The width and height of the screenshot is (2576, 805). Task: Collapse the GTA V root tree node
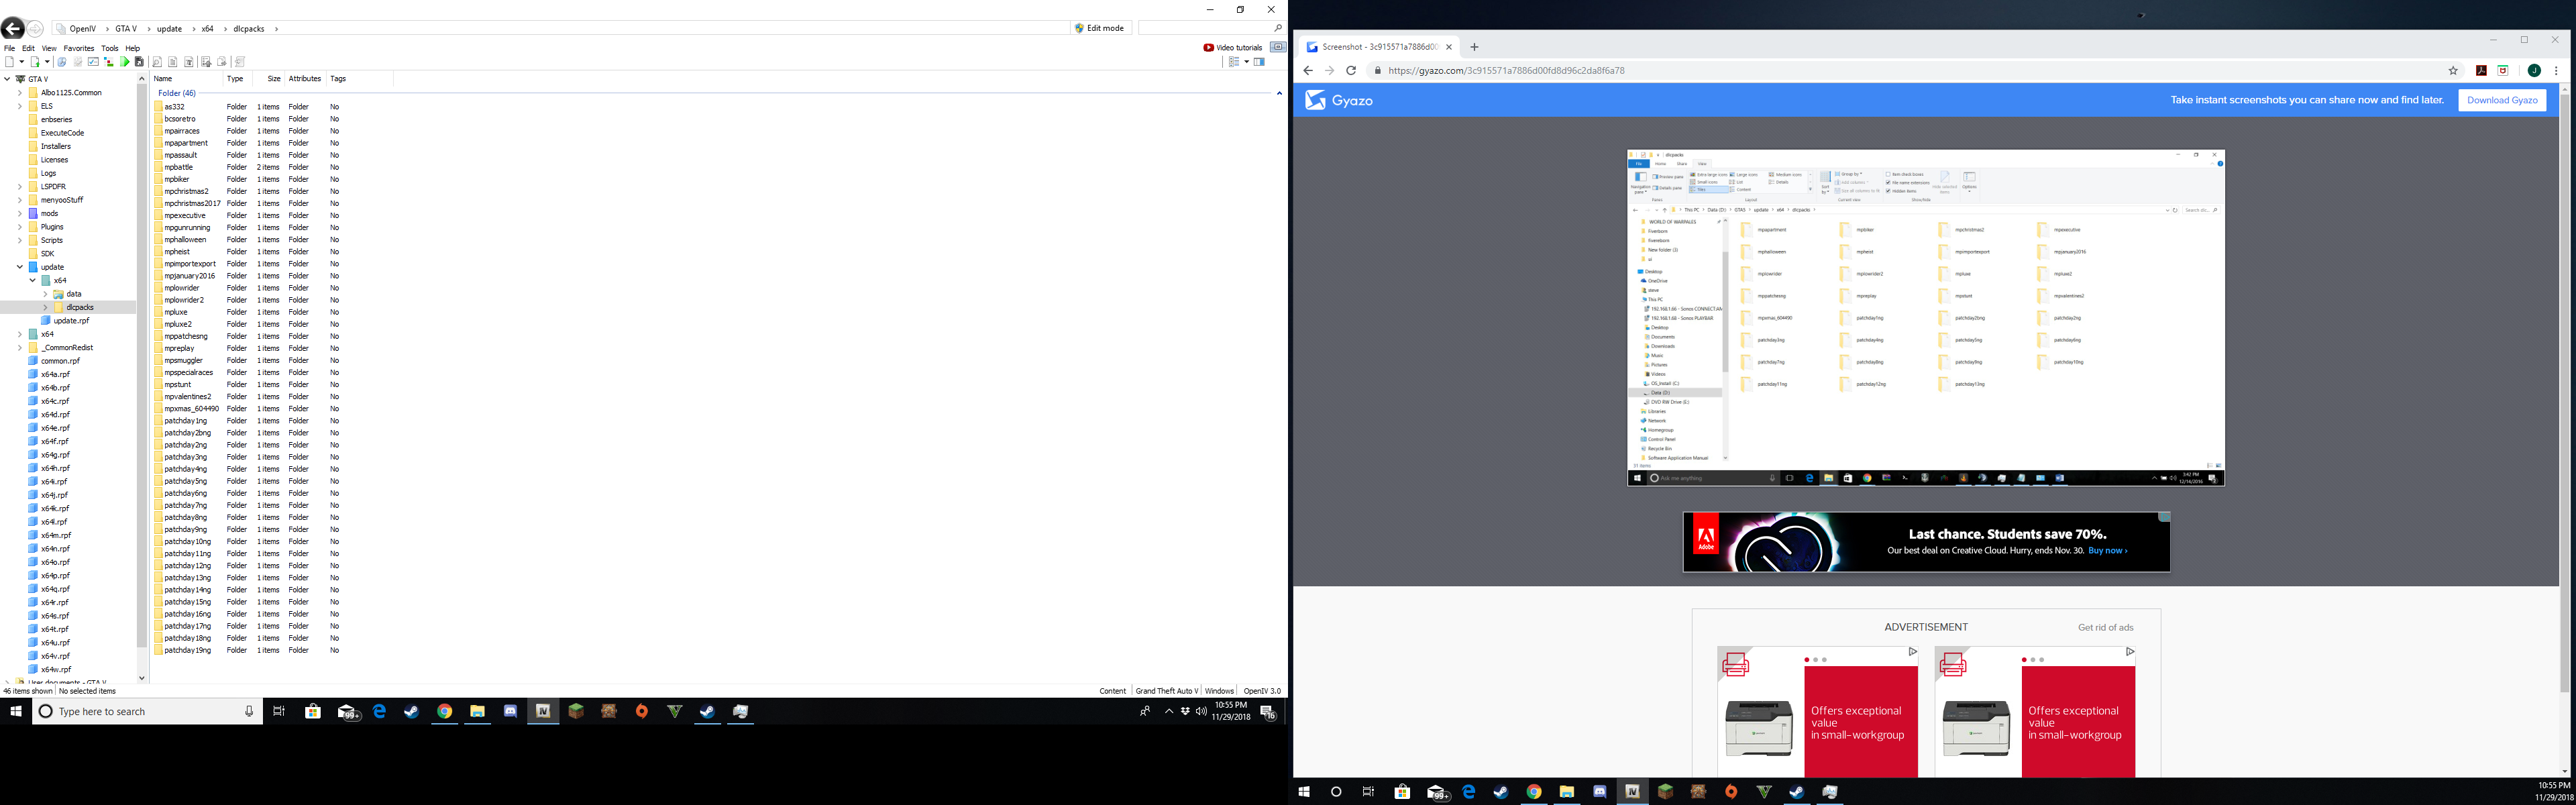7,79
